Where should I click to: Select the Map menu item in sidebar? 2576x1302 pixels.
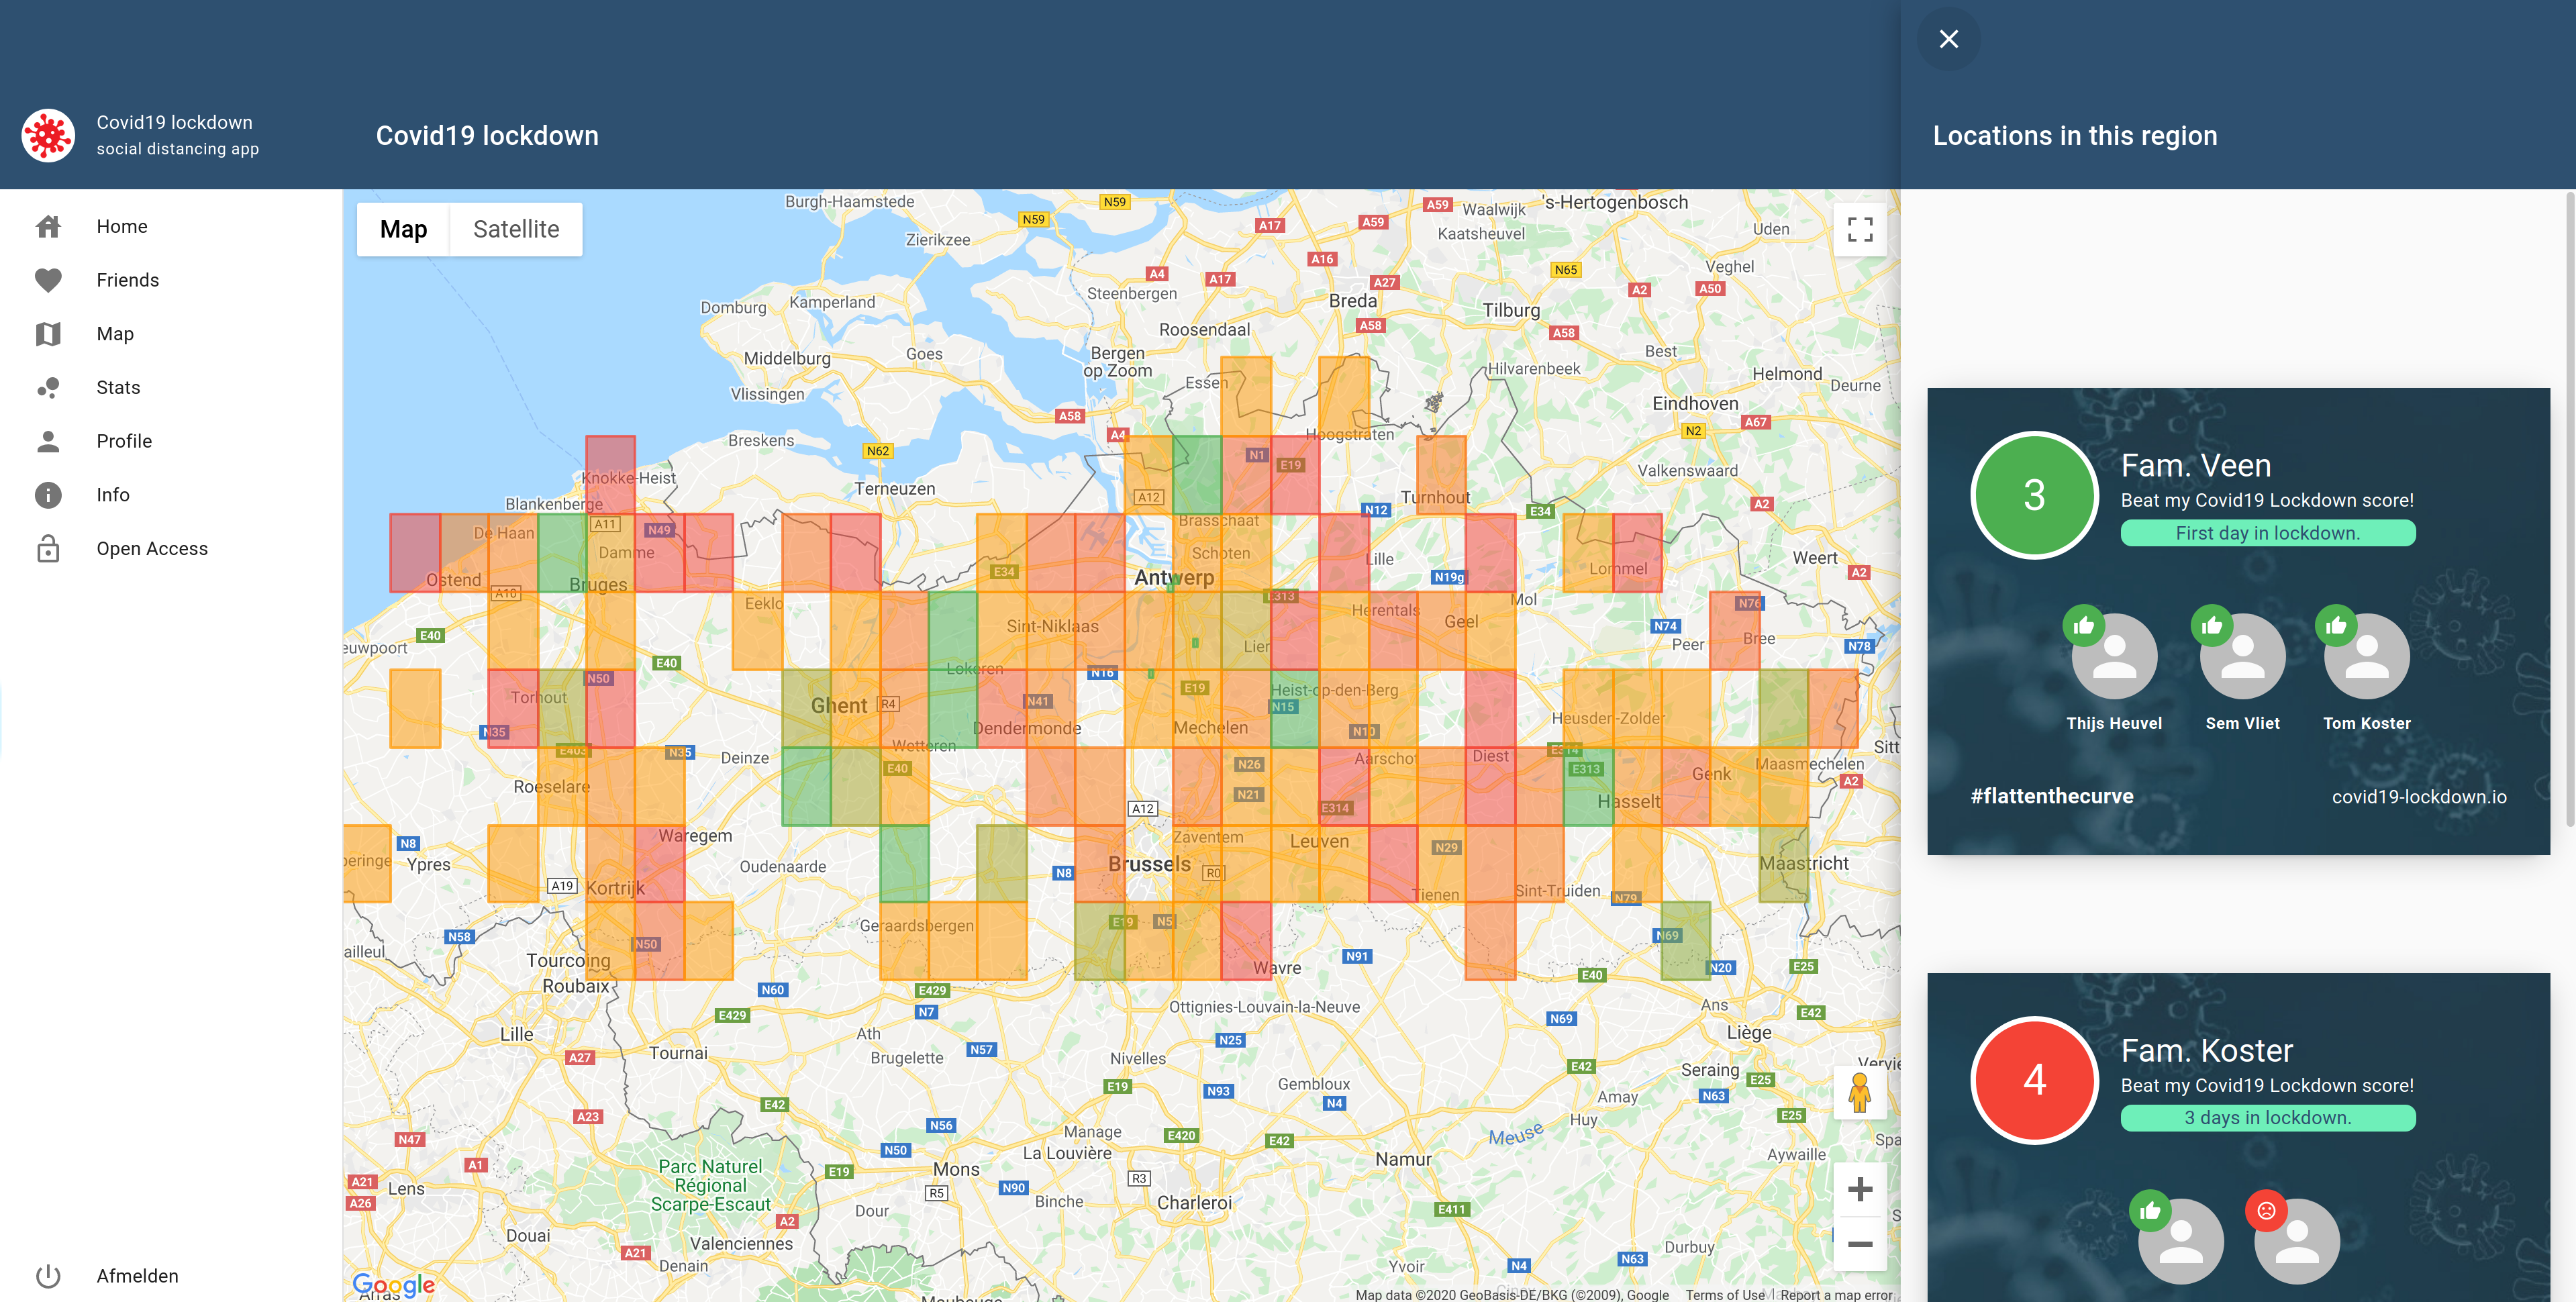pyautogui.click(x=115, y=334)
